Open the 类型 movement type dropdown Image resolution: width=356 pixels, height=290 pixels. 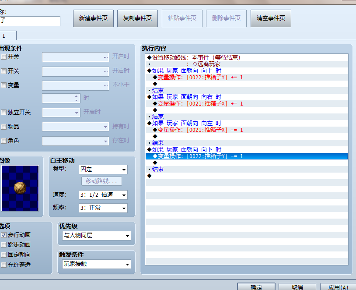point(103,170)
